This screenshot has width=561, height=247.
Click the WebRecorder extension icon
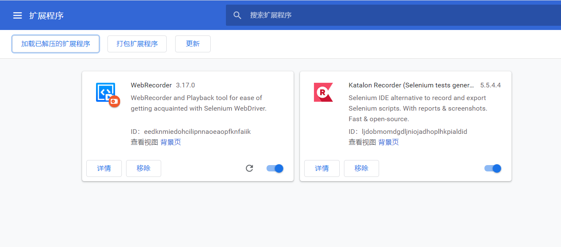pos(107,95)
